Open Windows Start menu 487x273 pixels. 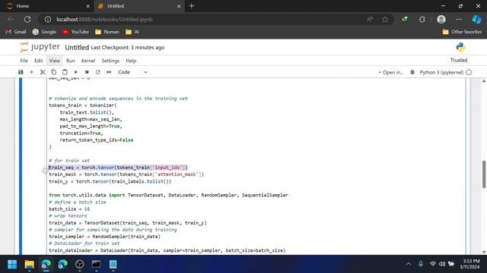click(12, 265)
